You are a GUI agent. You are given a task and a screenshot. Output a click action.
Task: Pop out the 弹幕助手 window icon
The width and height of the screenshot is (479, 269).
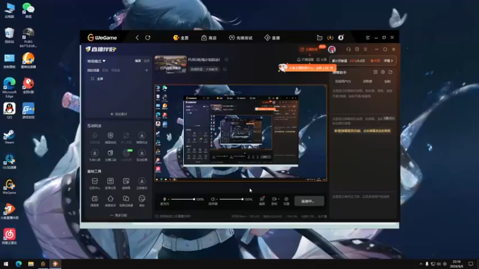point(375,72)
